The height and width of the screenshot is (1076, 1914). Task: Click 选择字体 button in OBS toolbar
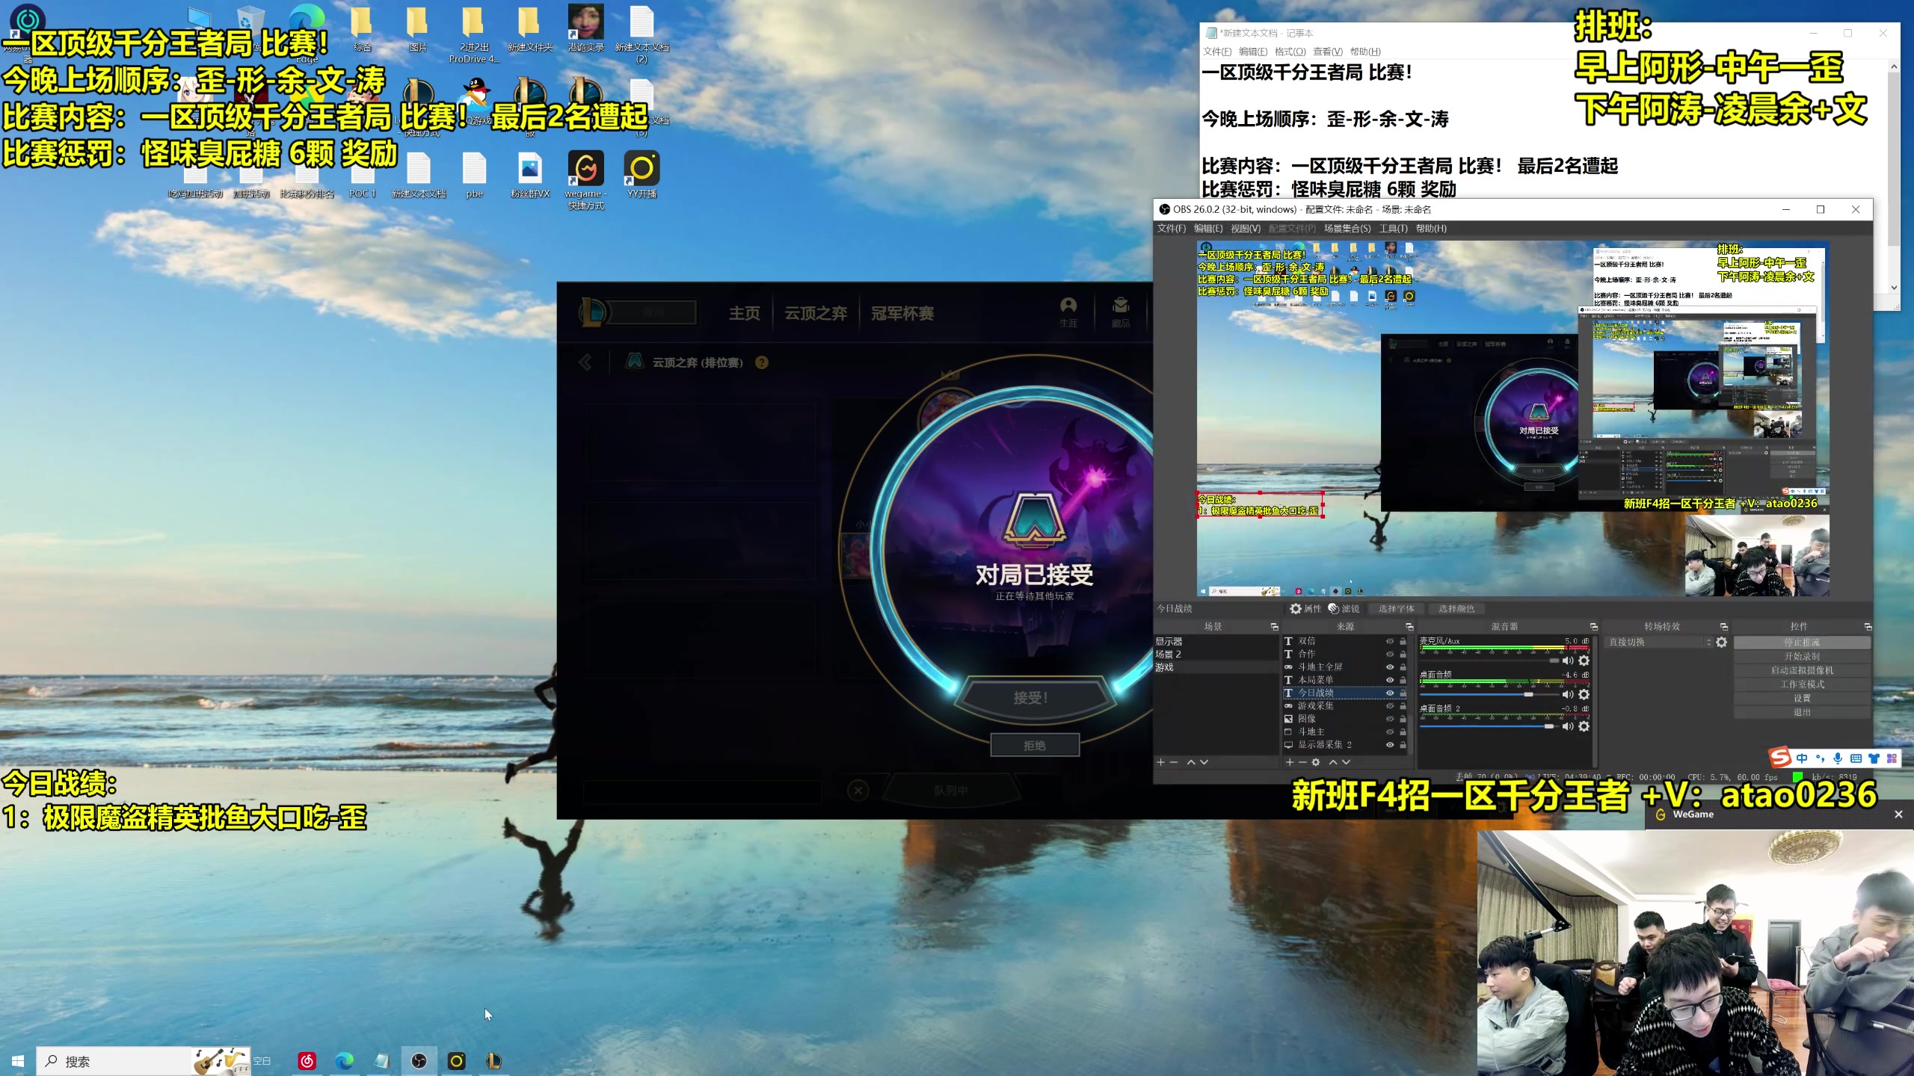1397,608
